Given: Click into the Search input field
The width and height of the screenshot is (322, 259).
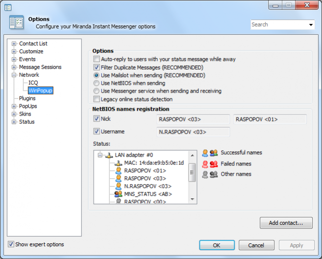Looking at the screenshot, I should pos(279,24).
